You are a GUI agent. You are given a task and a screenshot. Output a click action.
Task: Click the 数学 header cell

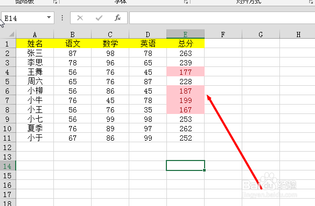tap(110, 43)
